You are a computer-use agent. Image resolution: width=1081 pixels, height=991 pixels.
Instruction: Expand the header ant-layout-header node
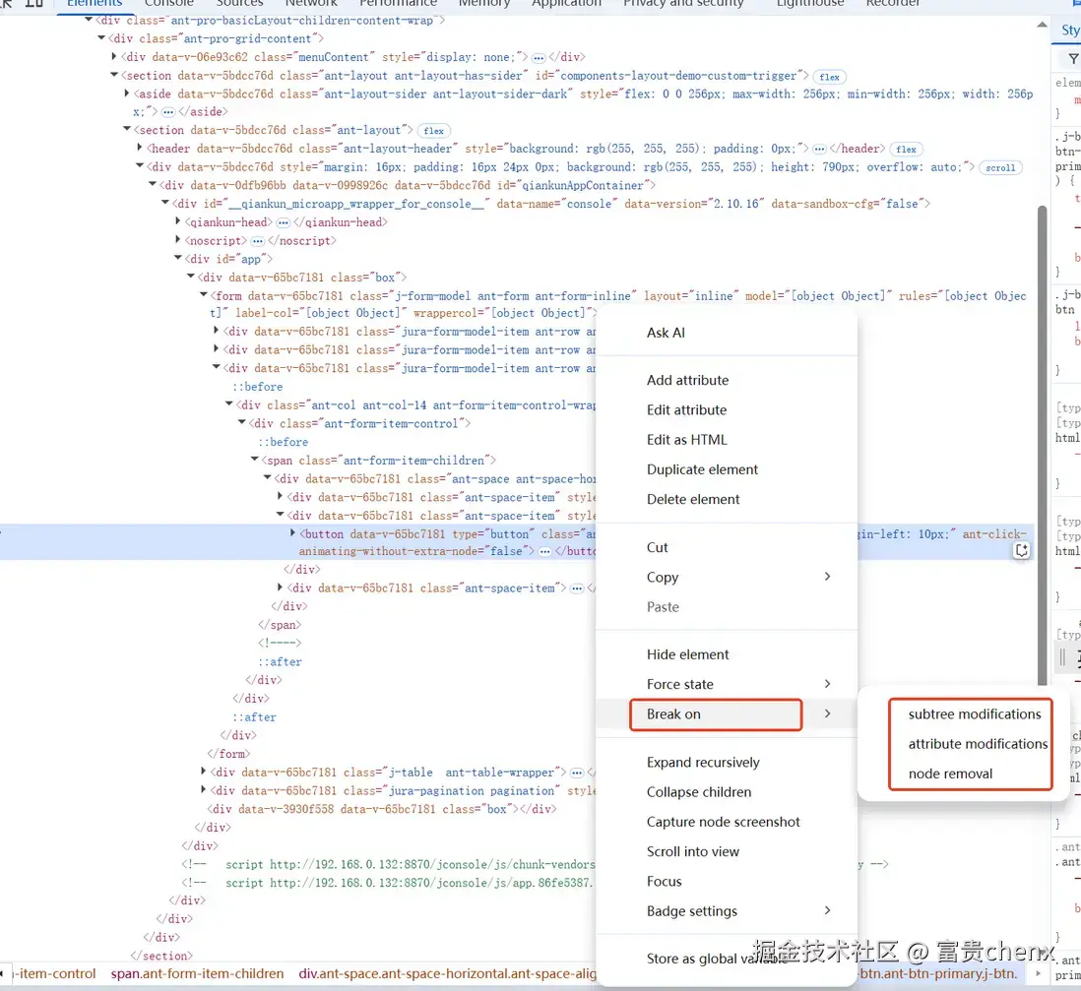pos(140,148)
